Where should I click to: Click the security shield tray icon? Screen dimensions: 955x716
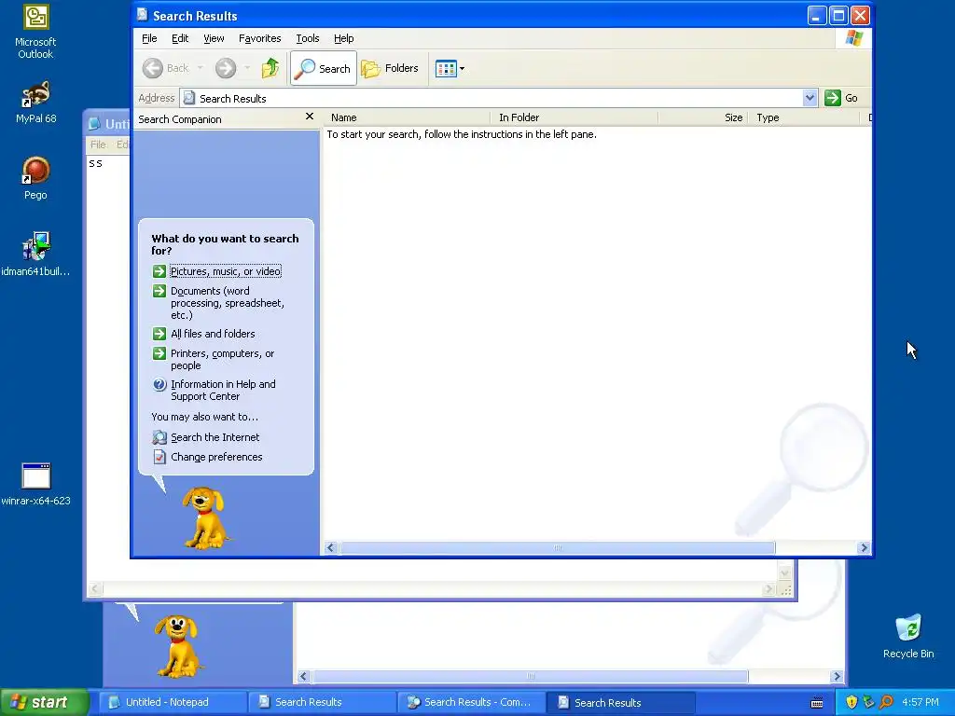pos(851,702)
